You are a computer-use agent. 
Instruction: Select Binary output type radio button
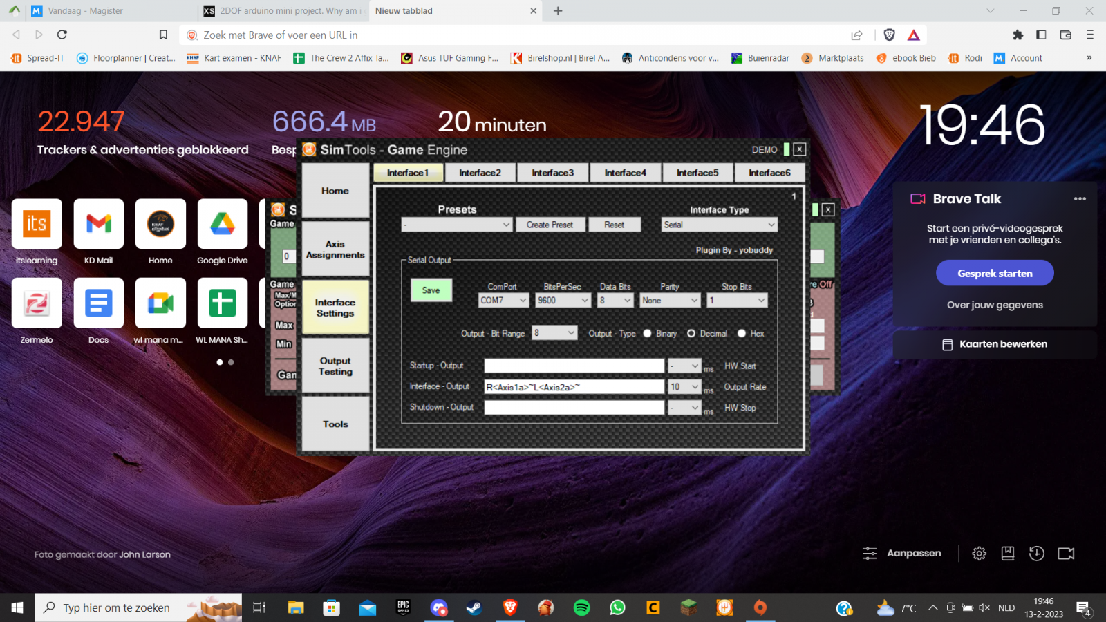pos(647,333)
